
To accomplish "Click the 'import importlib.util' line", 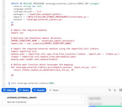I will (x=24, y=51).
